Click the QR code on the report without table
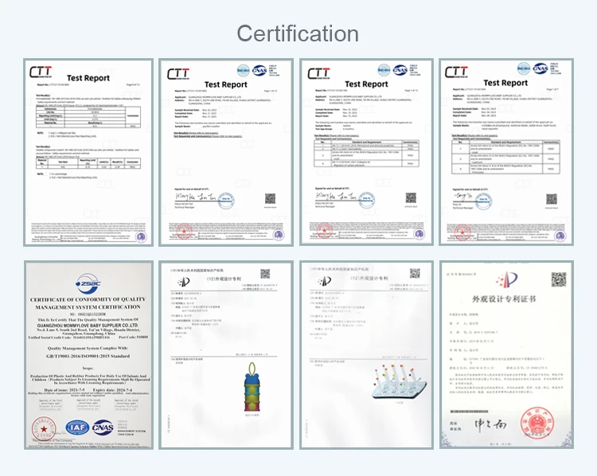This screenshot has height=476, width=597. coord(271,199)
